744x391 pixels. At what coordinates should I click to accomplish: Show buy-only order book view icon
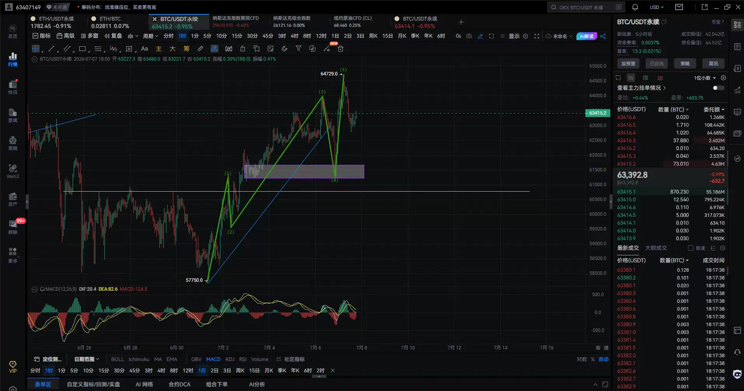click(x=646, y=78)
